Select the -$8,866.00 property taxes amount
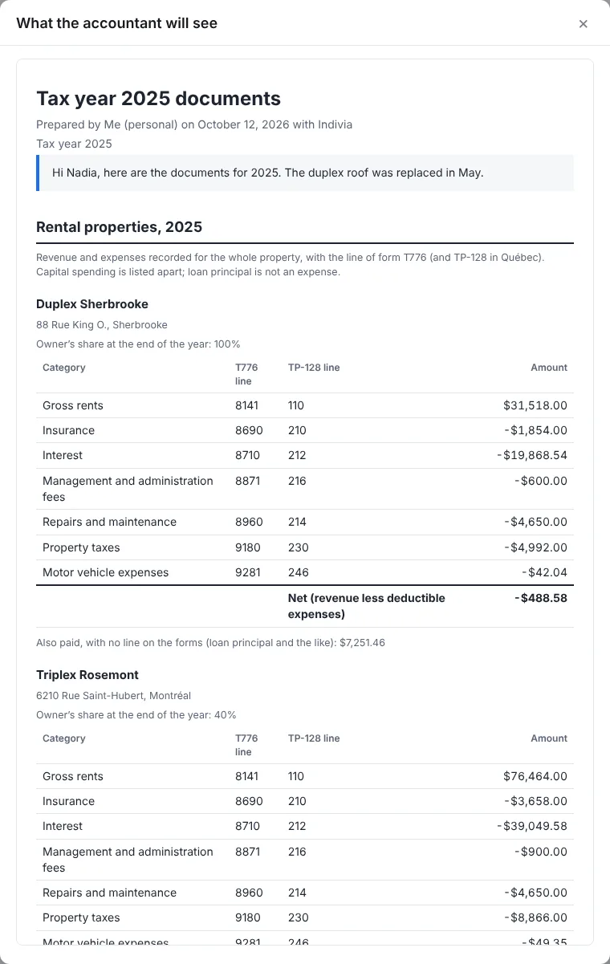610x964 pixels. [535, 917]
